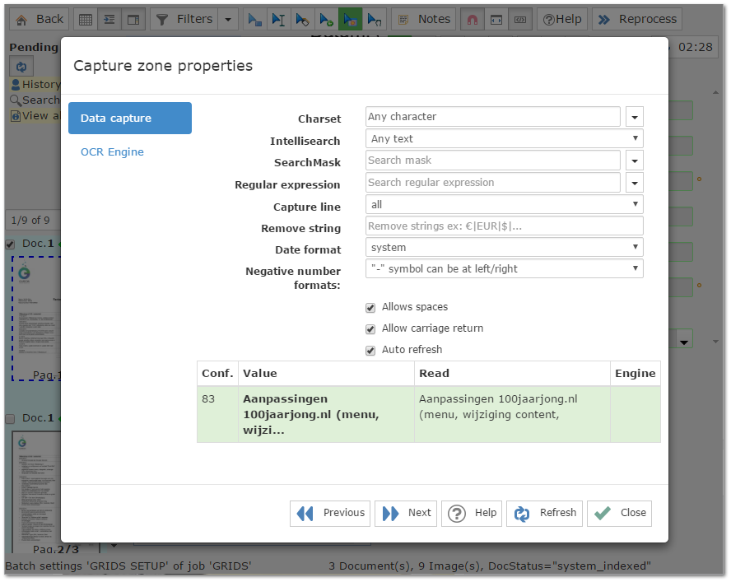Select the zone rectangle pointer tool
The width and height of the screenshot is (731, 582).
pos(254,20)
